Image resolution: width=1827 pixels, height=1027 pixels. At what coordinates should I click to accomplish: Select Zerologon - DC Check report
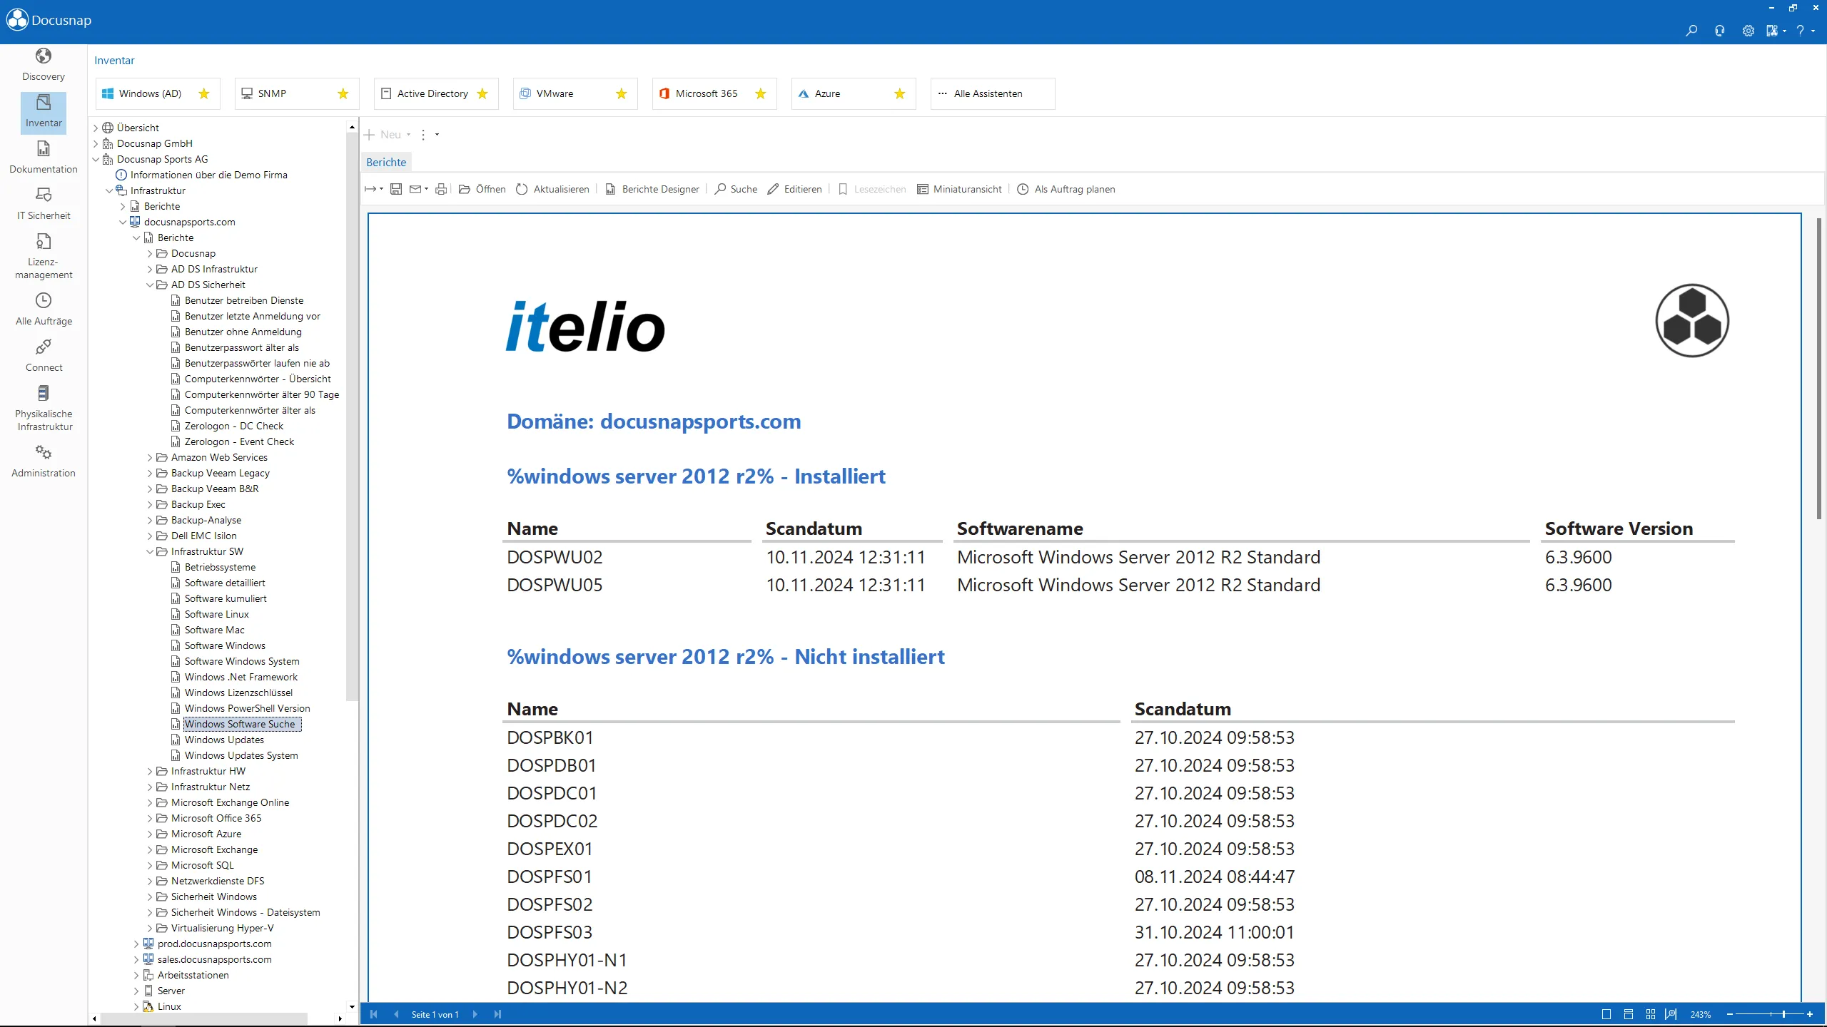(x=233, y=426)
